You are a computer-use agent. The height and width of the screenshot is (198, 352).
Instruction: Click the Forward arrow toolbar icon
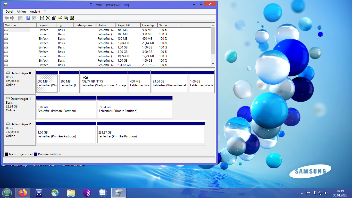(12, 18)
